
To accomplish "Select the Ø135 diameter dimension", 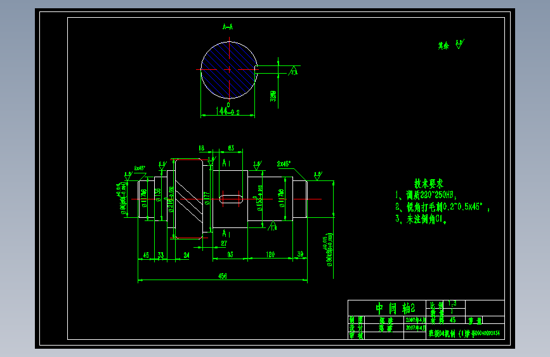I will coord(159,194).
